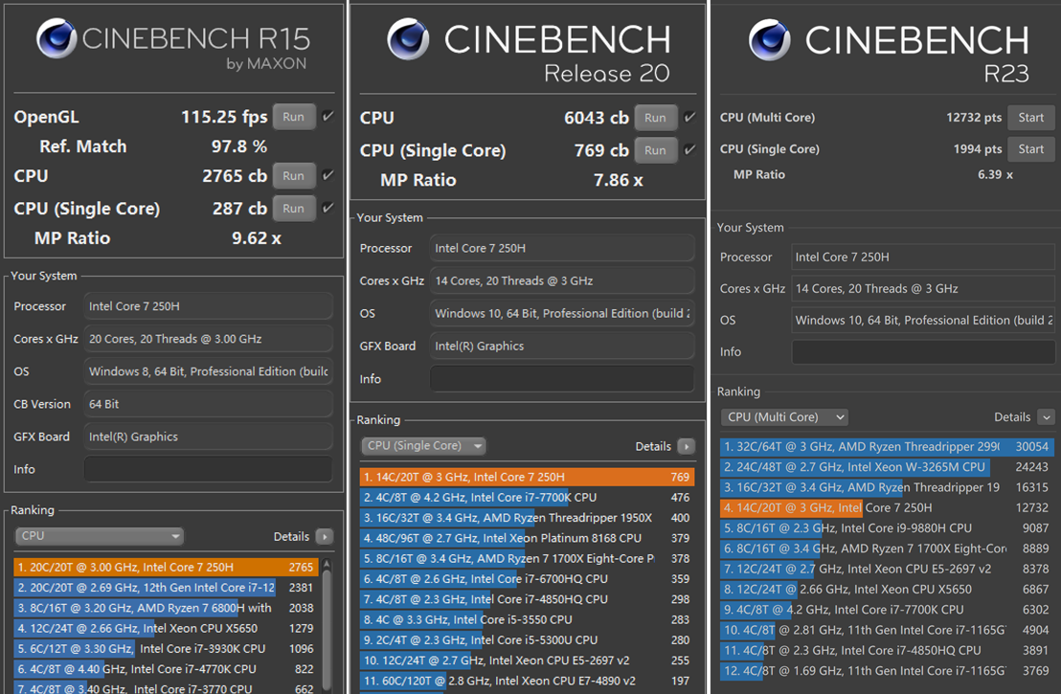Open the CPU (Single Core) ranking dropdown in R20
Viewport: 1061px width, 694px height.
point(423,446)
